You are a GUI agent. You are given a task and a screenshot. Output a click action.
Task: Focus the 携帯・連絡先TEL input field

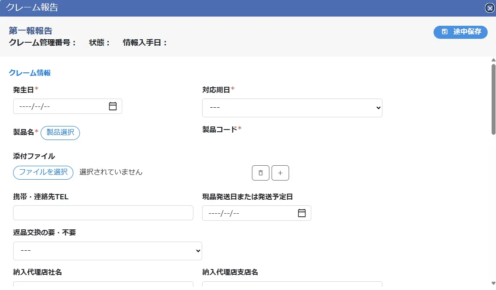pos(103,213)
